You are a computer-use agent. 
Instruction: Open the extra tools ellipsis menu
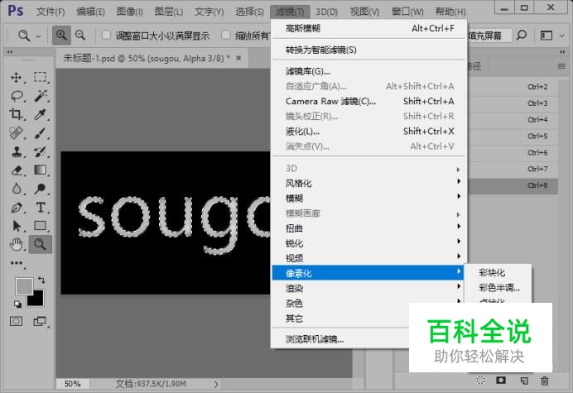point(17,263)
